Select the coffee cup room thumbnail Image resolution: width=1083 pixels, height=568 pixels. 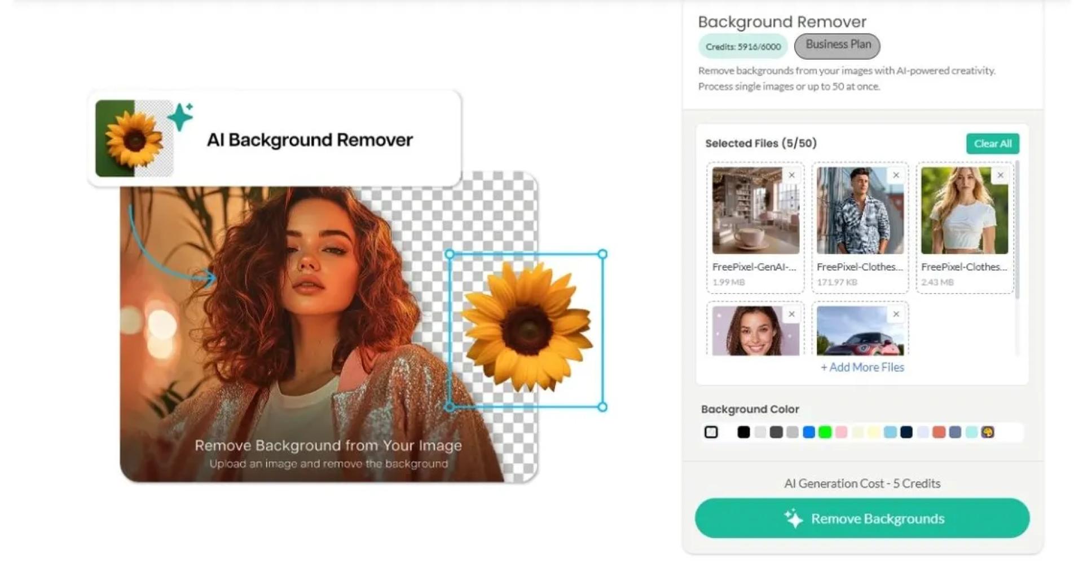[x=755, y=211]
